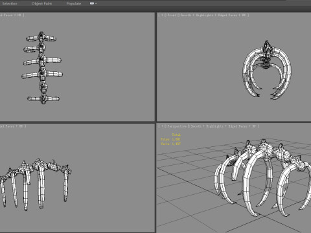The width and height of the screenshot is (311, 233).
Task: Open the ribbon options dropdown arrow beside Populate
Action: tap(96, 3)
